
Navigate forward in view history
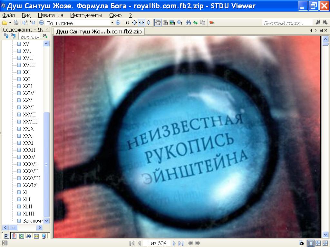(198, 243)
